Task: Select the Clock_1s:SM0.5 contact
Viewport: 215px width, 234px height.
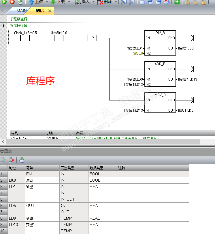Action: point(25,37)
